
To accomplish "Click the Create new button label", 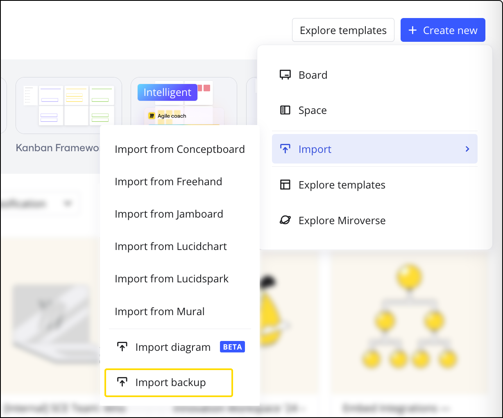I will (x=450, y=30).
